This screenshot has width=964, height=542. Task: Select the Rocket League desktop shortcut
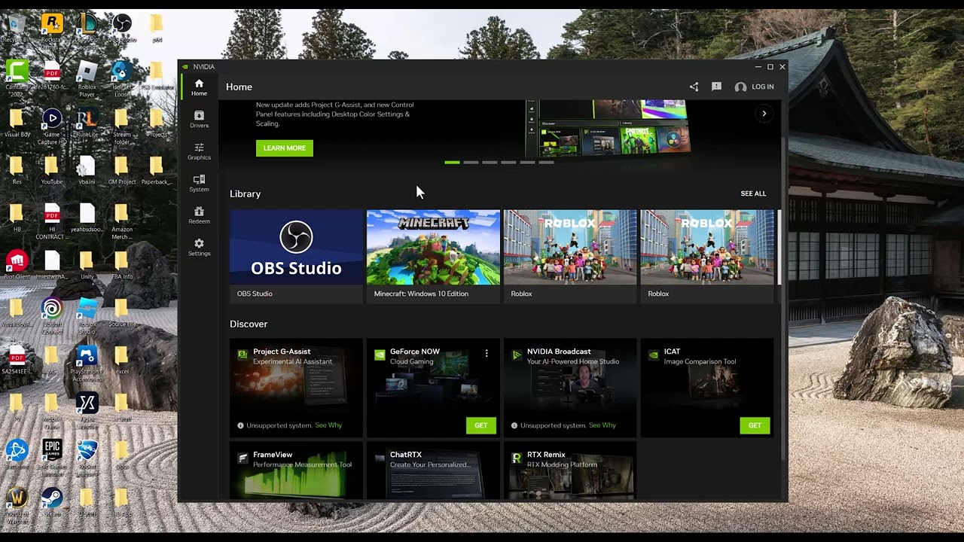(87, 458)
